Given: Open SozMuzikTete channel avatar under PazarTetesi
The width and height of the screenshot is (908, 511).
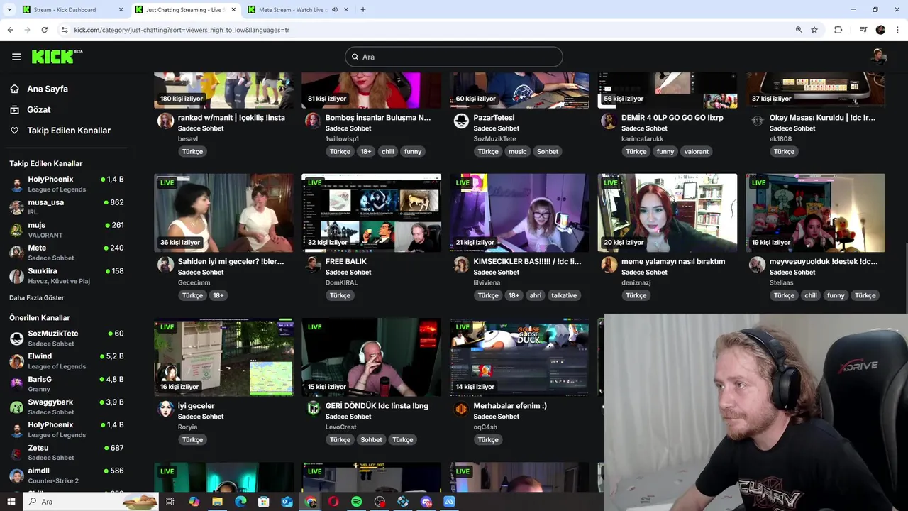Looking at the screenshot, I should (x=461, y=121).
